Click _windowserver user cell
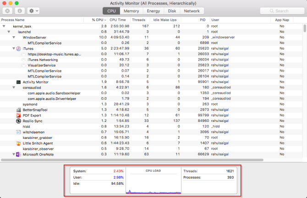Viewport: 307px width, 198px height. (x=223, y=37)
